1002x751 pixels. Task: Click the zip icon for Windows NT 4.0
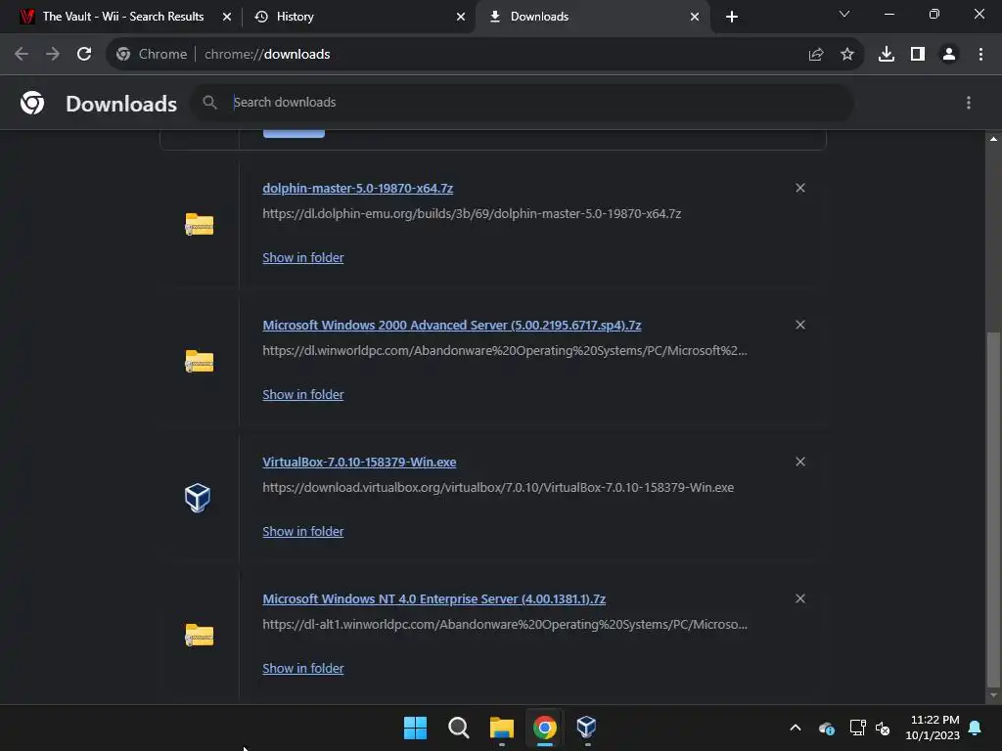pos(199,634)
